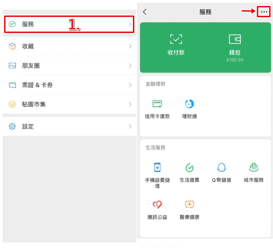
Task: Tap the Q幣儲值 label
Action: (221, 180)
